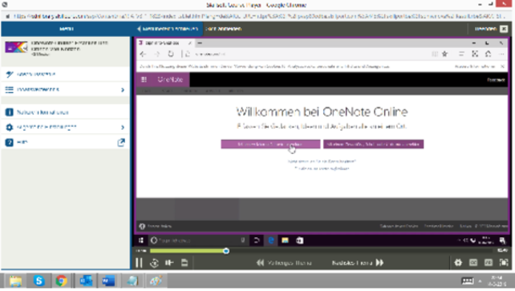Screen dimensions: 515x291
Task: Go to previous topic (Vorheriges Thema)
Action: [x=284, y=263]
